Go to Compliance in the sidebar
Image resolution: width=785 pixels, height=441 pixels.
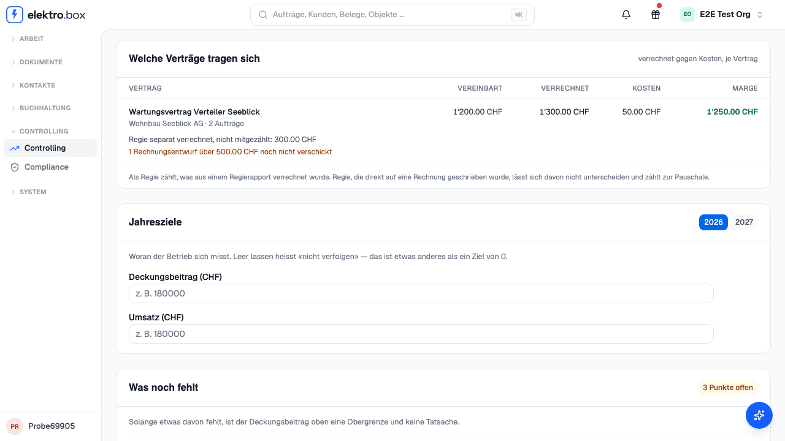pos(50,167)
